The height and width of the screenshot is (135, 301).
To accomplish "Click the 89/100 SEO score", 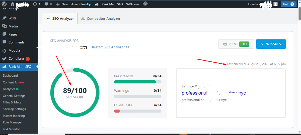I will coord(75,90).
